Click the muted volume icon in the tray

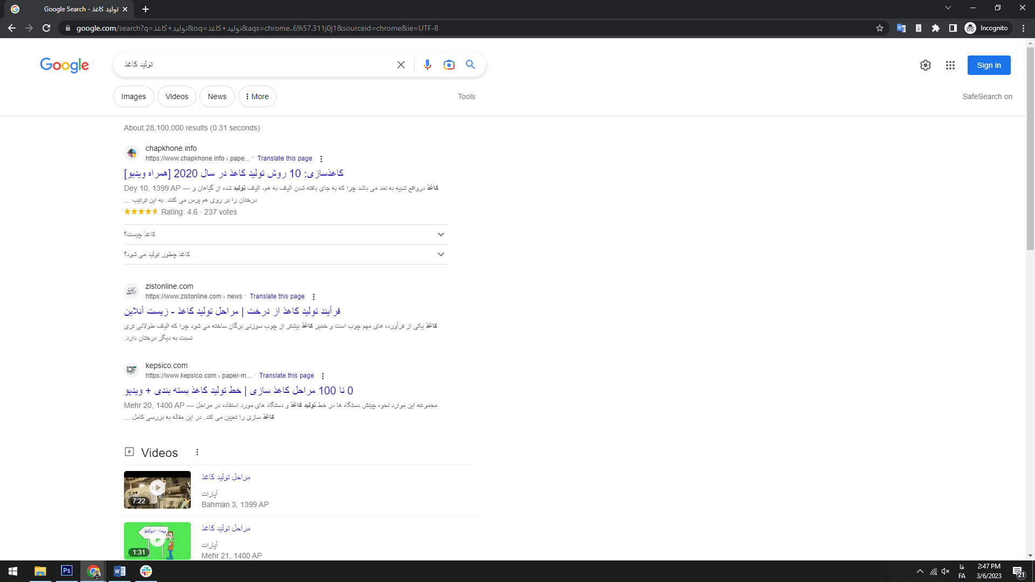click(x=946, y=571)
